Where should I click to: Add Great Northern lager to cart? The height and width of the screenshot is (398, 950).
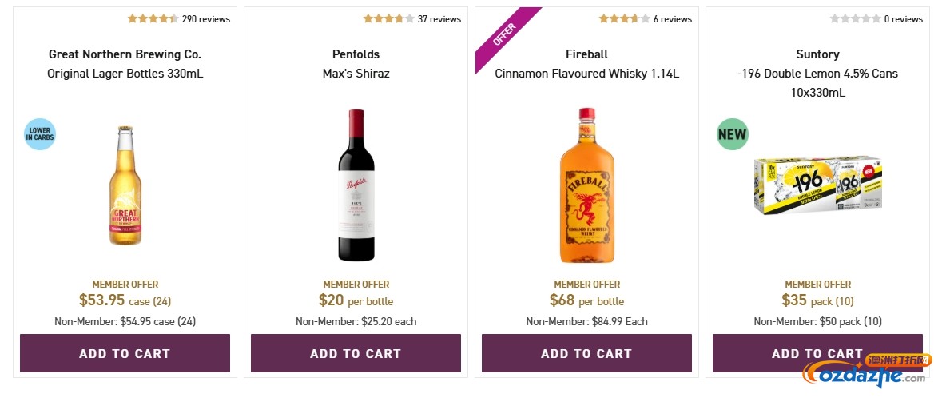(125, 353)
